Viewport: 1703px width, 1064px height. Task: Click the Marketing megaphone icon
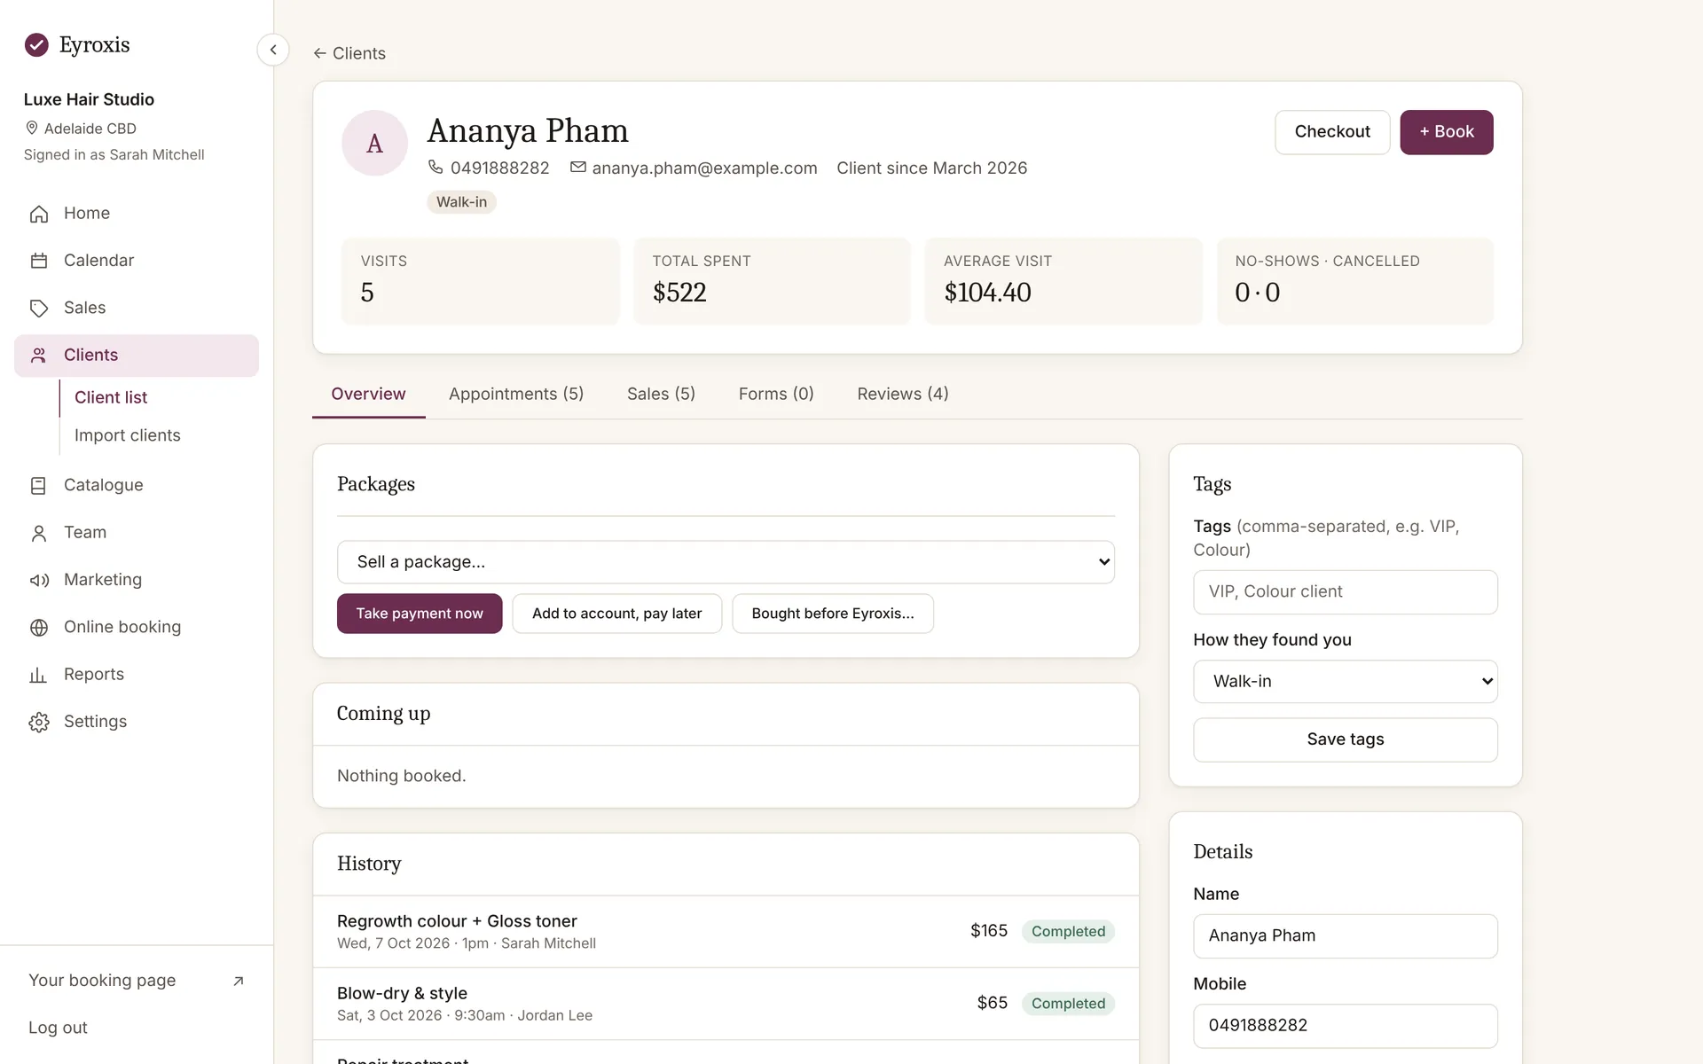point(39,580)
